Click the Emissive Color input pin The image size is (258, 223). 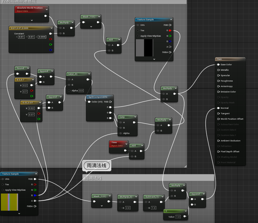pyautogui.click(x=218, y=92)
